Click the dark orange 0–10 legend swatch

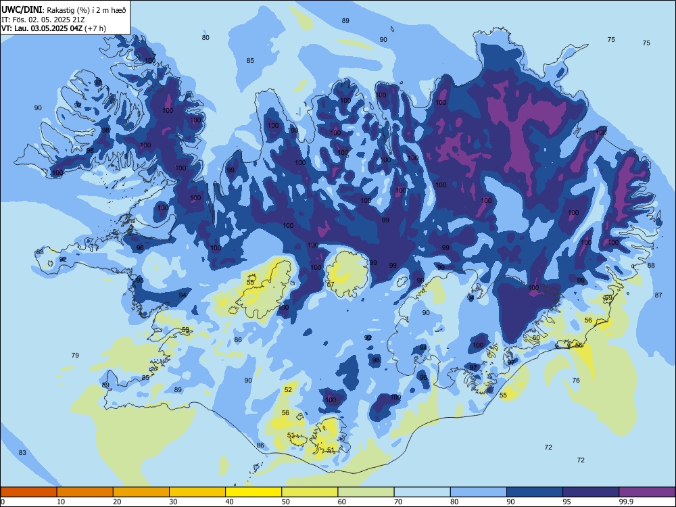pos(28,492)
